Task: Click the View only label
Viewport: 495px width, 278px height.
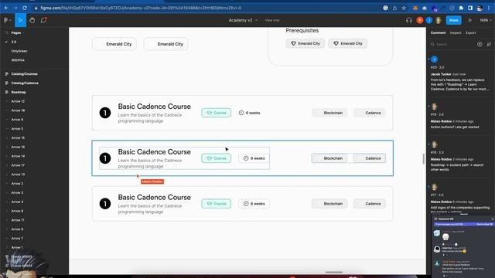Action: pyautogui.click(x=272, y=20)
